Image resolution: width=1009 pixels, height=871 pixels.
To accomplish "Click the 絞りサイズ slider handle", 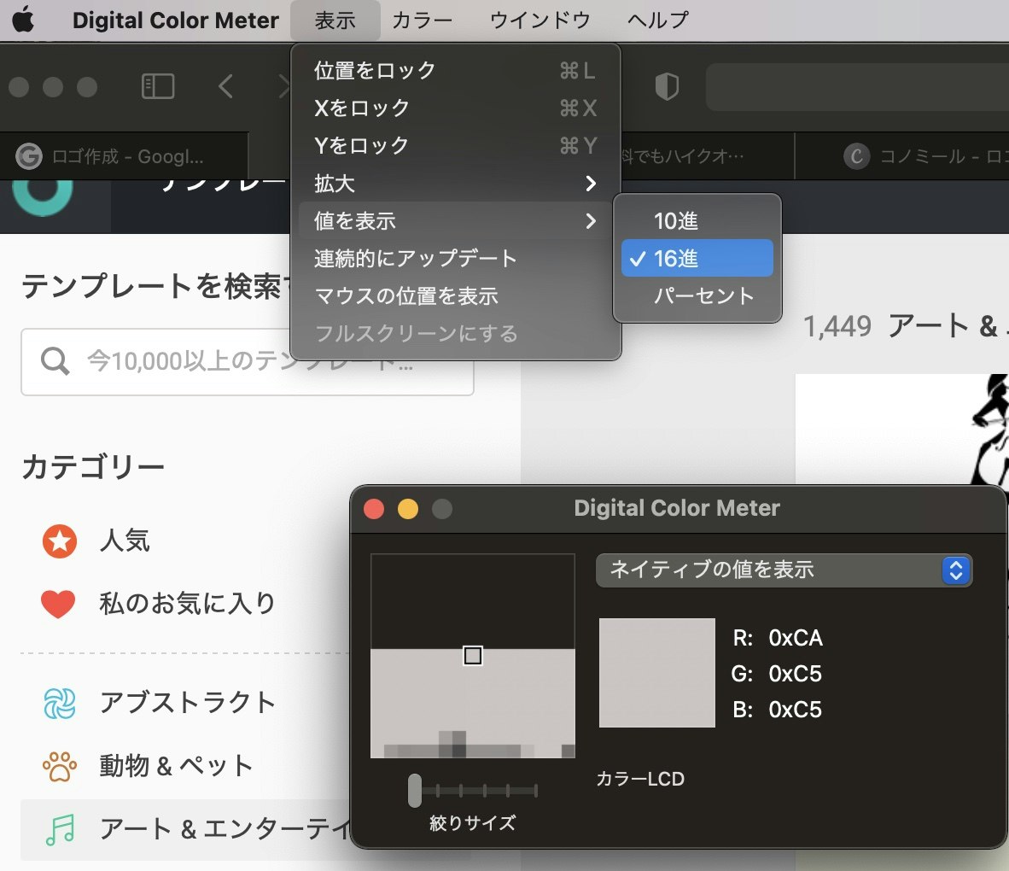I will point(415,791).
